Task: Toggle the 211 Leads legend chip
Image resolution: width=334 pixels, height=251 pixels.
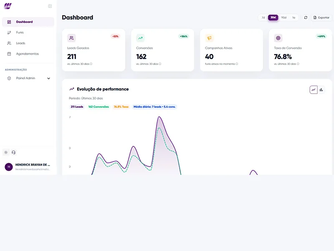Action: point(77,107)
